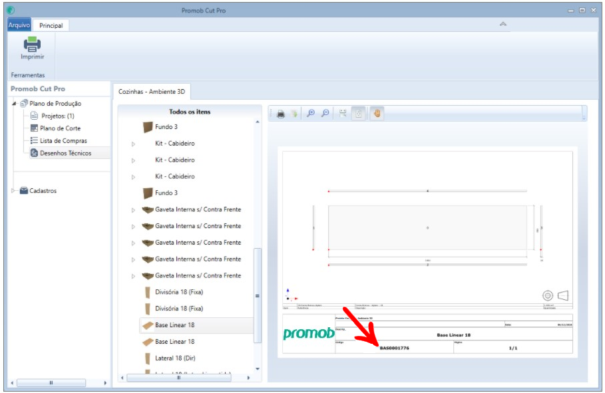Click the rectangular panel in the technical drawing
This screenshot has width=605, height=393.
point(427,227)
